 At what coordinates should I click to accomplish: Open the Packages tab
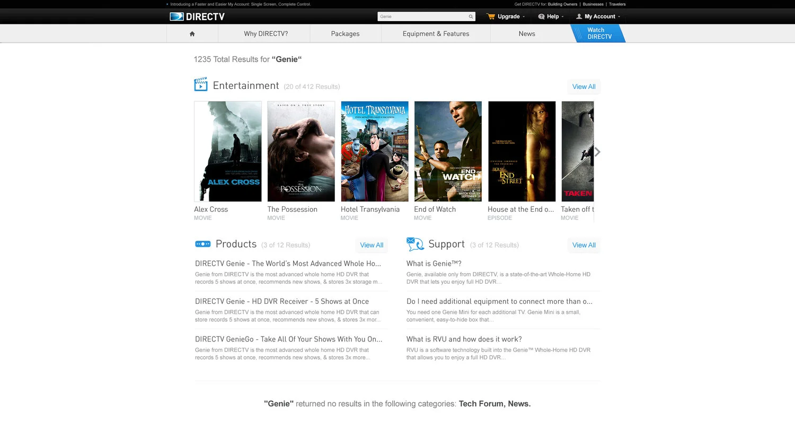346,34
